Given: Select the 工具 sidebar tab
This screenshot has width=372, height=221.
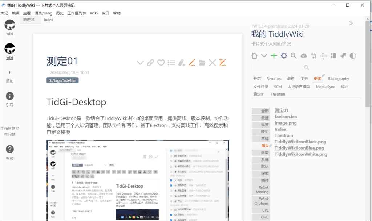Looking at the screenshot, I should point(304,79).
